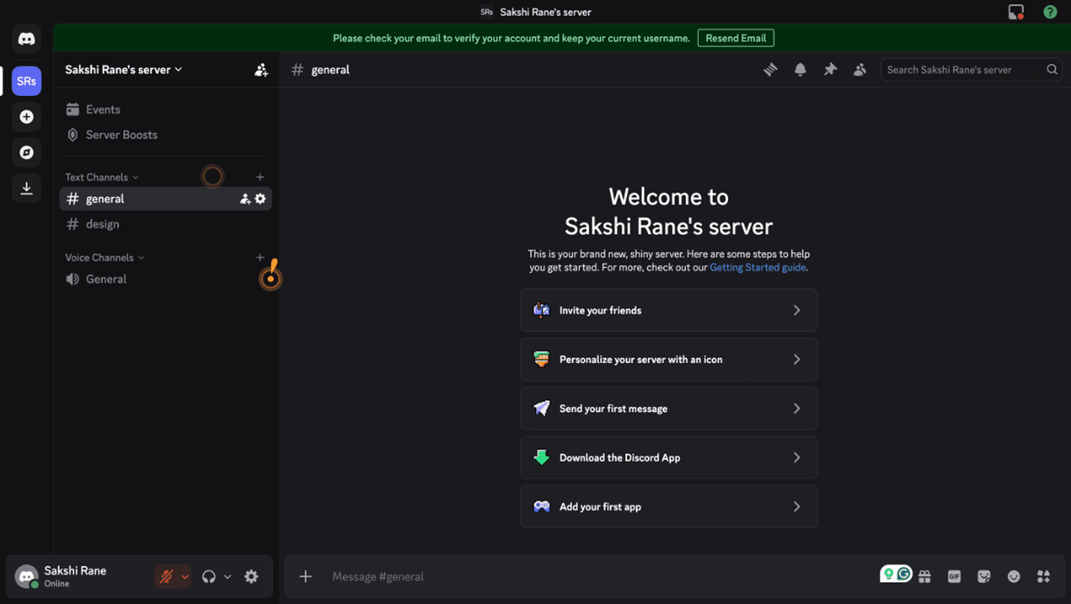Click the Resend Email button
This screenshot has width=1071, height=604.
point(735,38)
